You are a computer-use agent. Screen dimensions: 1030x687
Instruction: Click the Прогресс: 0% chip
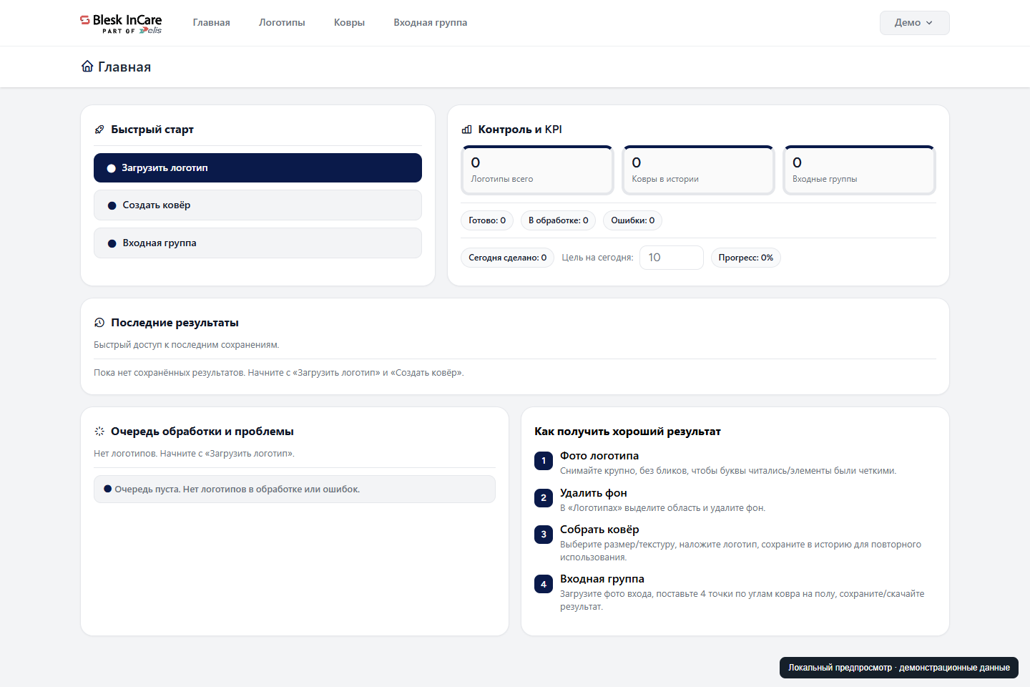coord(746,258)
